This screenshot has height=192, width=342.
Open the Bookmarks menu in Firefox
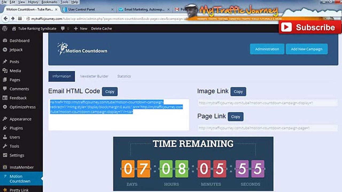[49, 2]
